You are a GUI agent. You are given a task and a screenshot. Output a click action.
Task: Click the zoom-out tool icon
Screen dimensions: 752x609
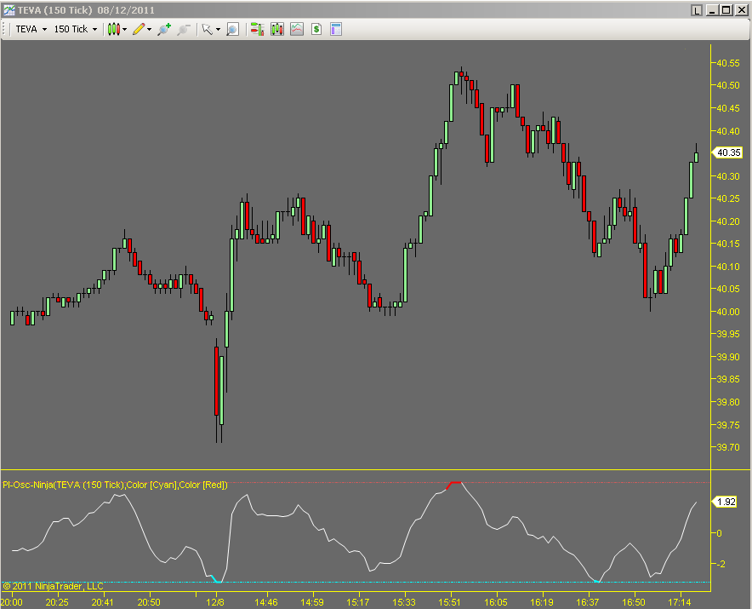coord(183,29)
